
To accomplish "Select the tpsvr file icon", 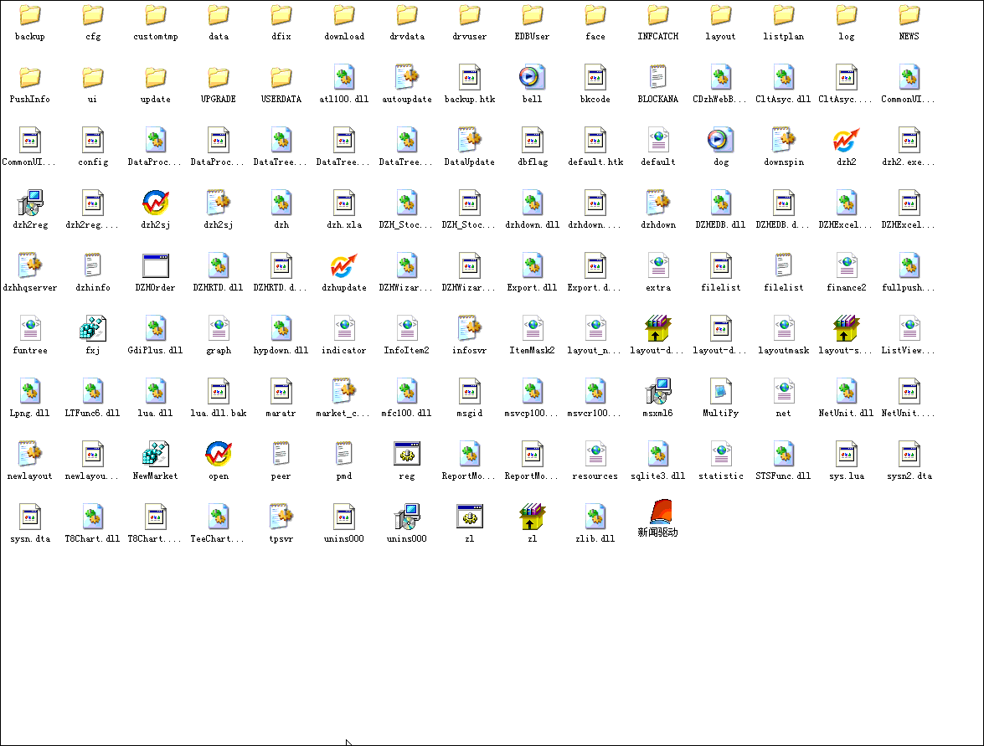I will coord(281,517).
